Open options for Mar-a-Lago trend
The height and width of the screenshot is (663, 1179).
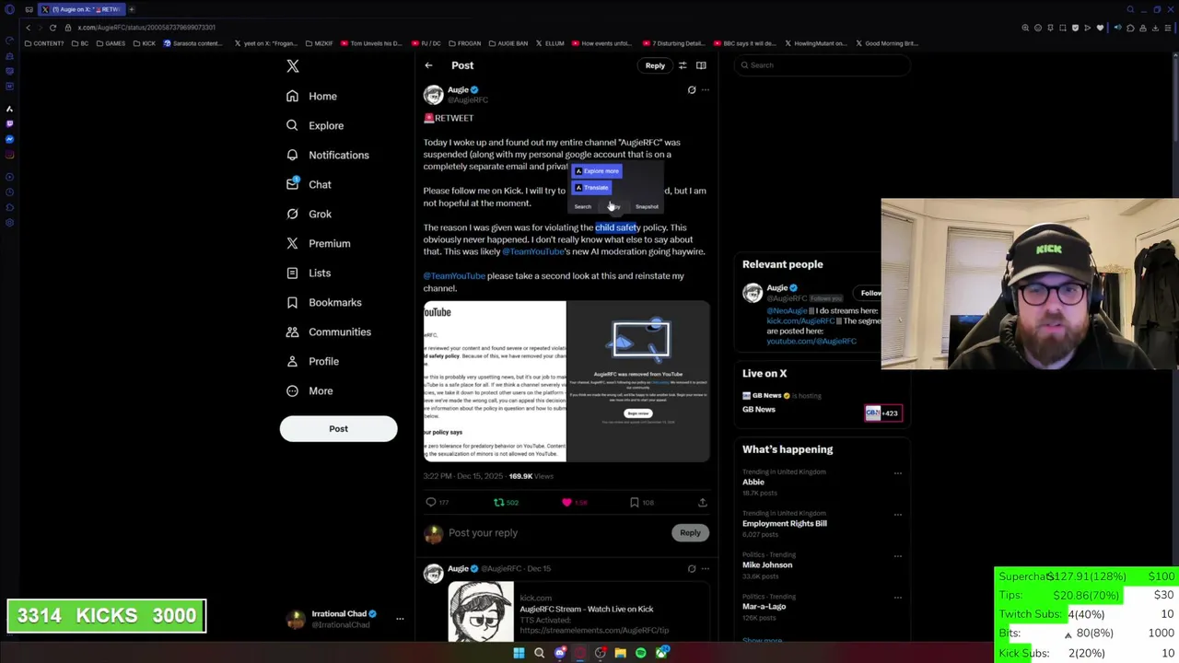(898, 598)
